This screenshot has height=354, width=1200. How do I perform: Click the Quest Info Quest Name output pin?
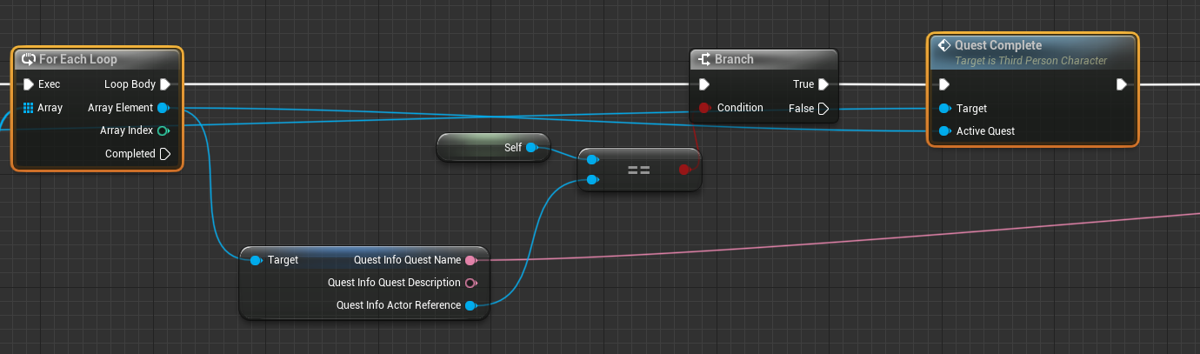click(470, 260)
